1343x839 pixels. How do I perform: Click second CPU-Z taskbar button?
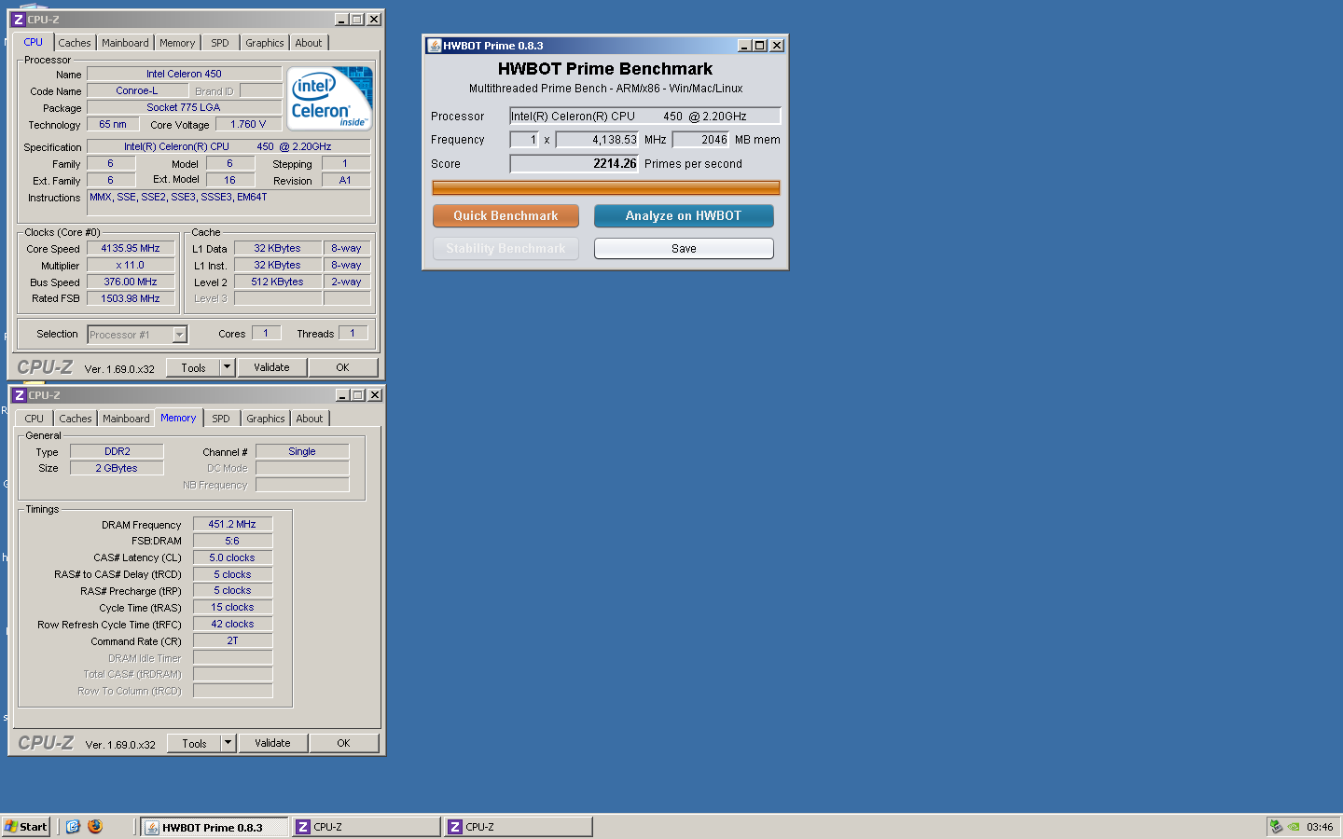519,827
